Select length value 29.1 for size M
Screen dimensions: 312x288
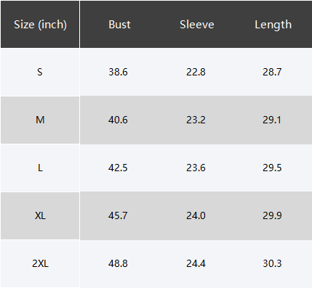pos(272,120)
